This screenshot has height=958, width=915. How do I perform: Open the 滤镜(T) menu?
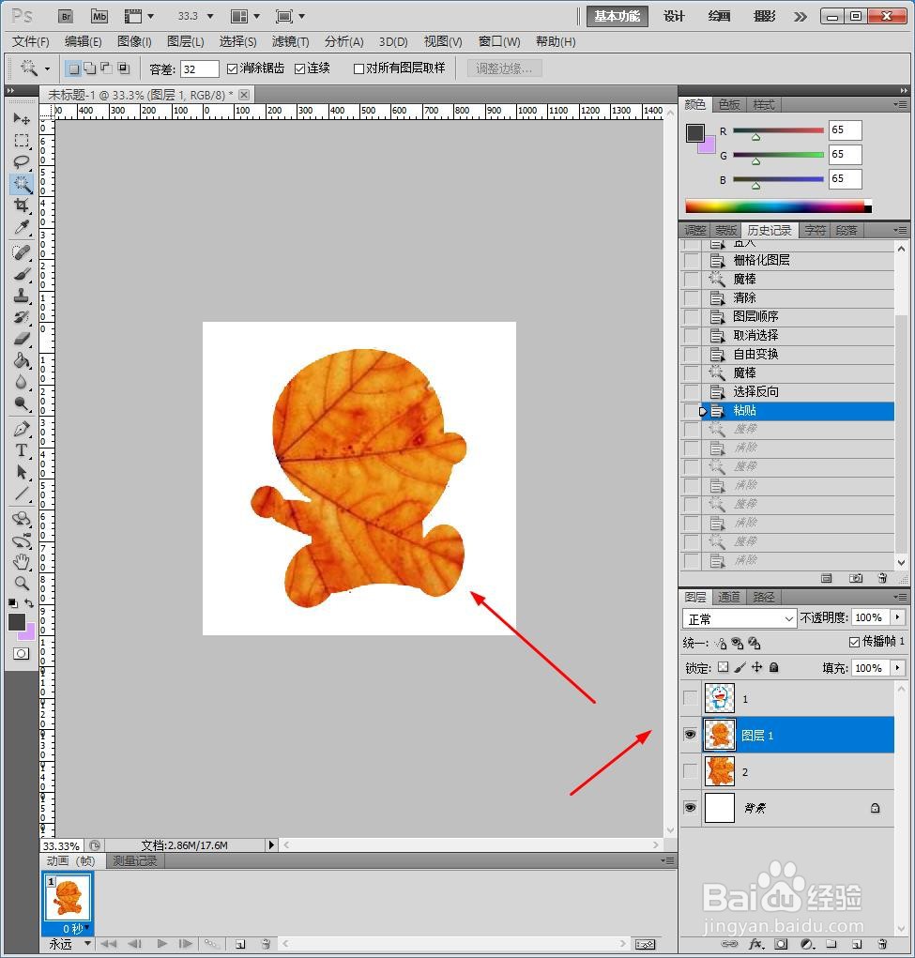click(290, 41)
